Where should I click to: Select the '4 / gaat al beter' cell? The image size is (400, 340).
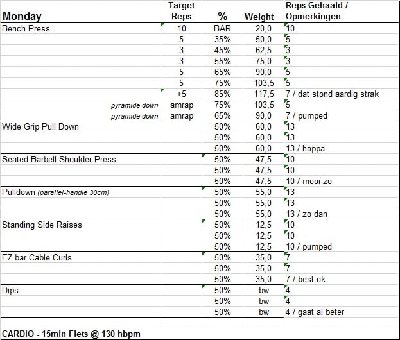point(315,312)
